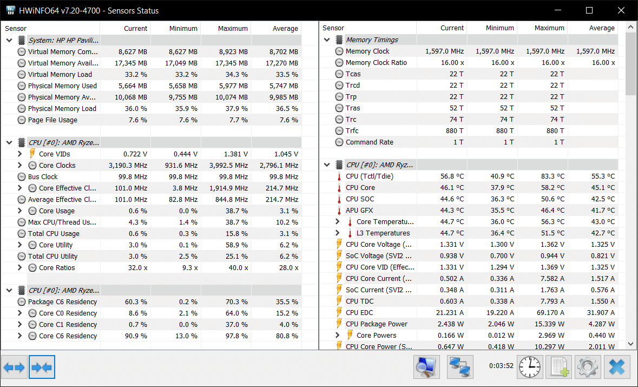Click the clock icon beside Package C6 Residency

(22, 301)
